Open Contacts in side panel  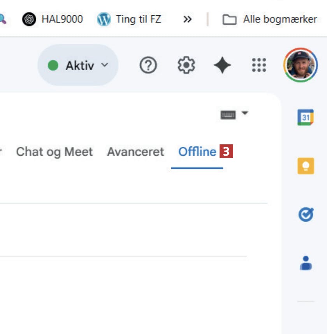pos(306,263)
